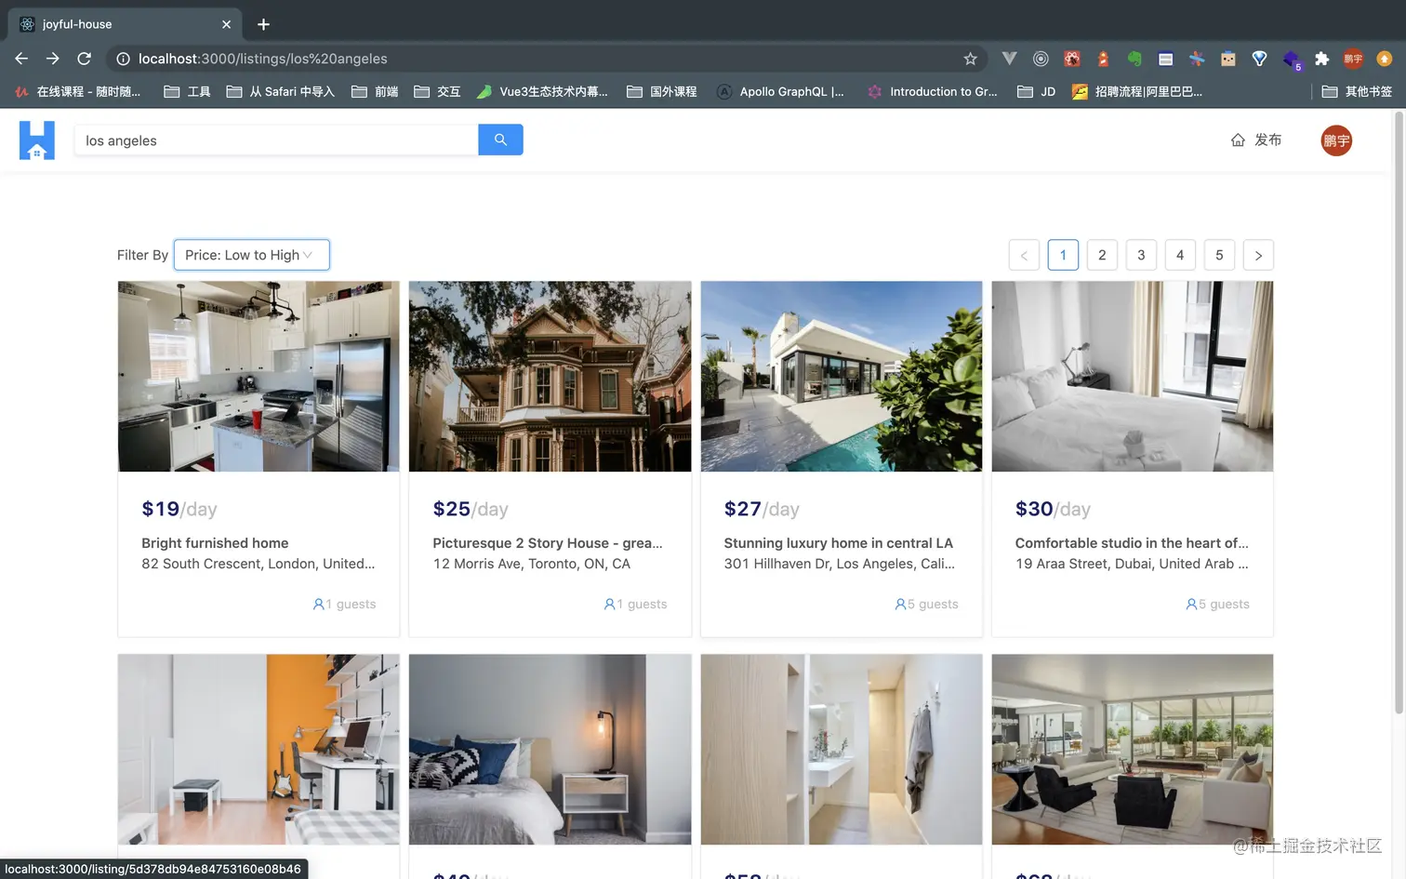The image size is (1406, 879).
Task: Open the 在线课程 bookmark
Action: tap(78, 91)
